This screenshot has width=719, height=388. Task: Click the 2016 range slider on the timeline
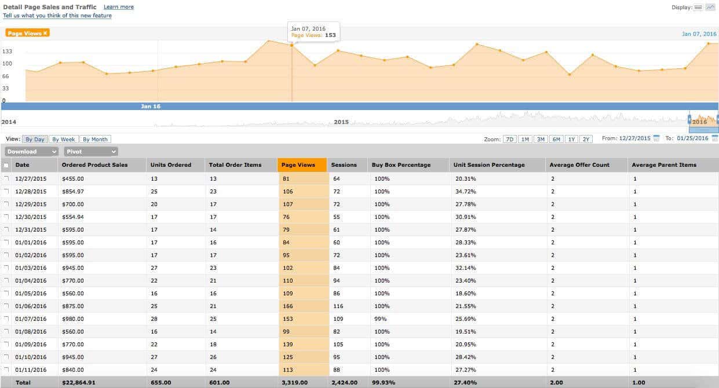click(x=702, y=120)
